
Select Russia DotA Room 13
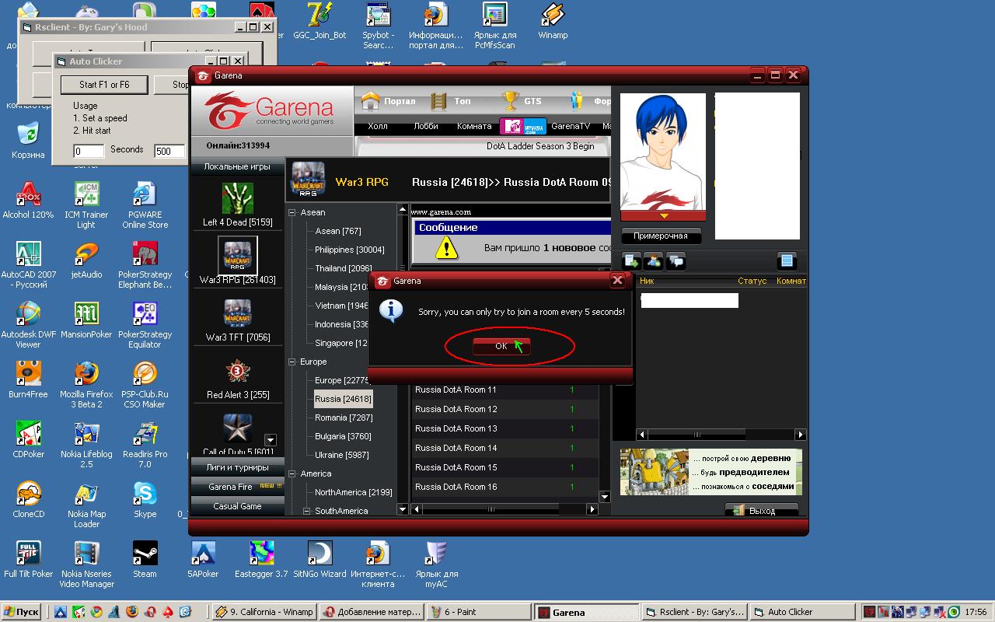coord(504,428)
